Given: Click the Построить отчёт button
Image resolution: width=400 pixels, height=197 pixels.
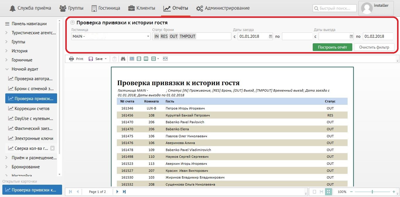Looking at the screenshot, I should coord(332,47).
